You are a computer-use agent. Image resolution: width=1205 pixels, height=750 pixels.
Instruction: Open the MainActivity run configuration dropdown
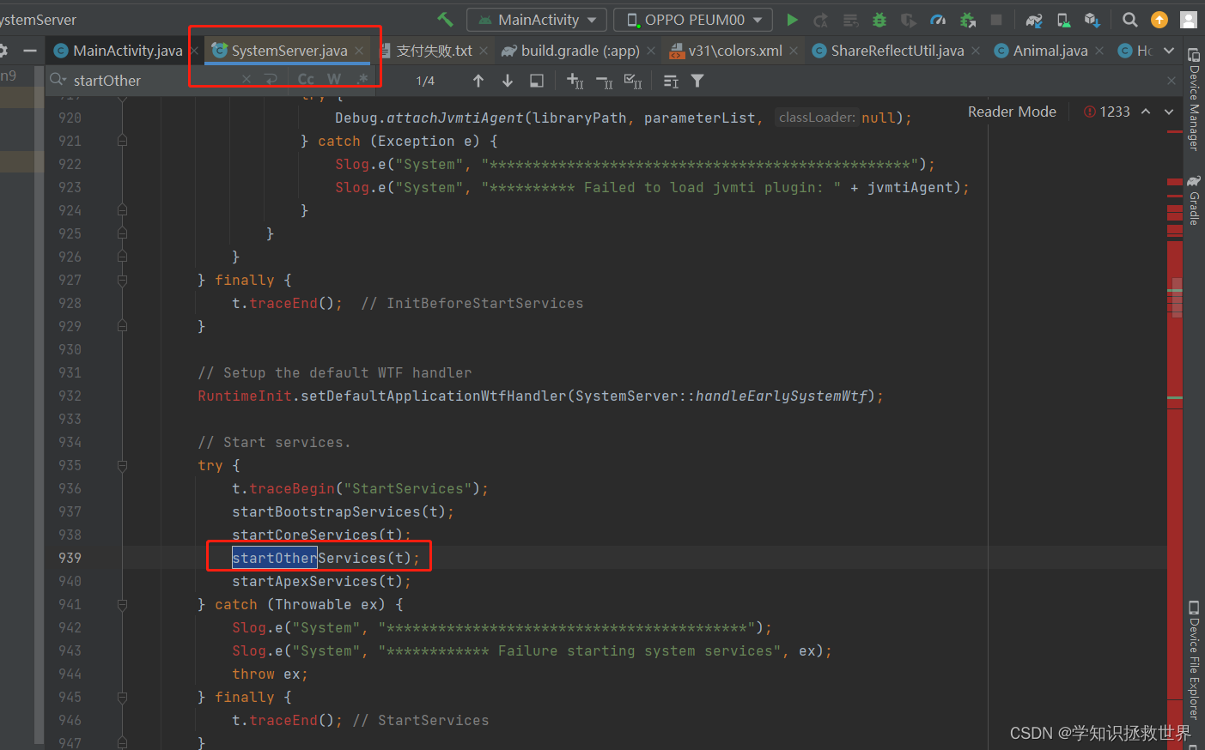(537, 19)
